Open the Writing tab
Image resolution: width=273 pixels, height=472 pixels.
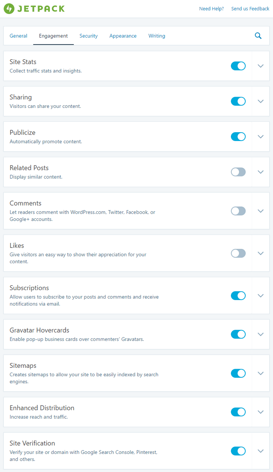click(157, 36)
